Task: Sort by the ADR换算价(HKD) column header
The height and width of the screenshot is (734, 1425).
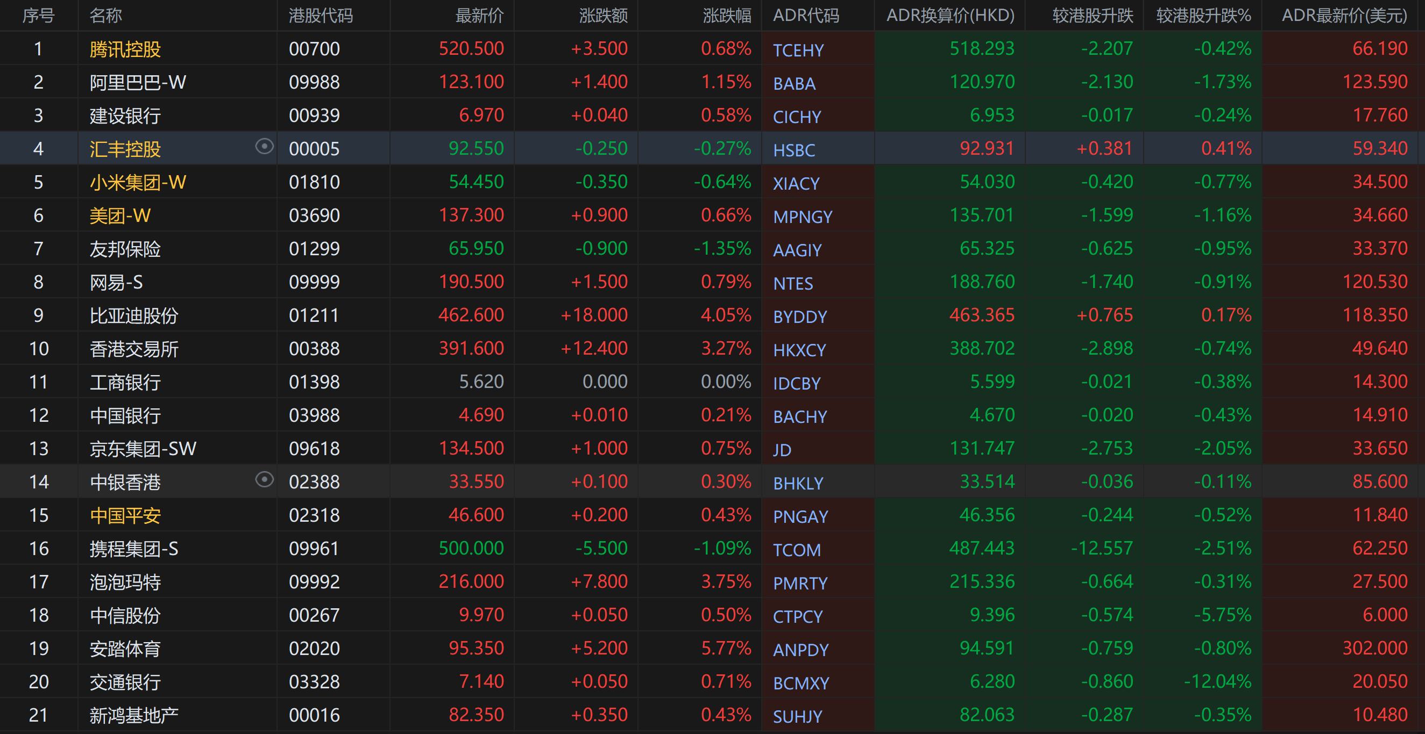Action: tap(951, 16)
